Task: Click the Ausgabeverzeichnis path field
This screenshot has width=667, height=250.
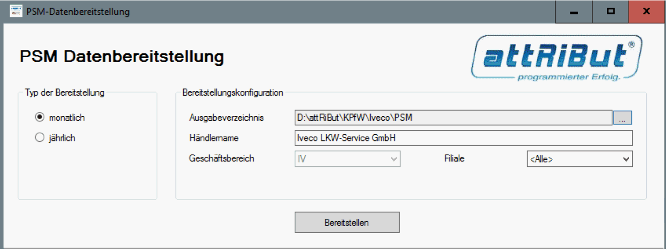Action: click(x=453, y=118)
